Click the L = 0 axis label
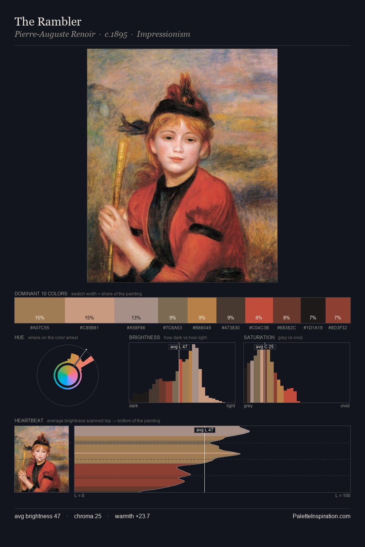 click(79, 495)
